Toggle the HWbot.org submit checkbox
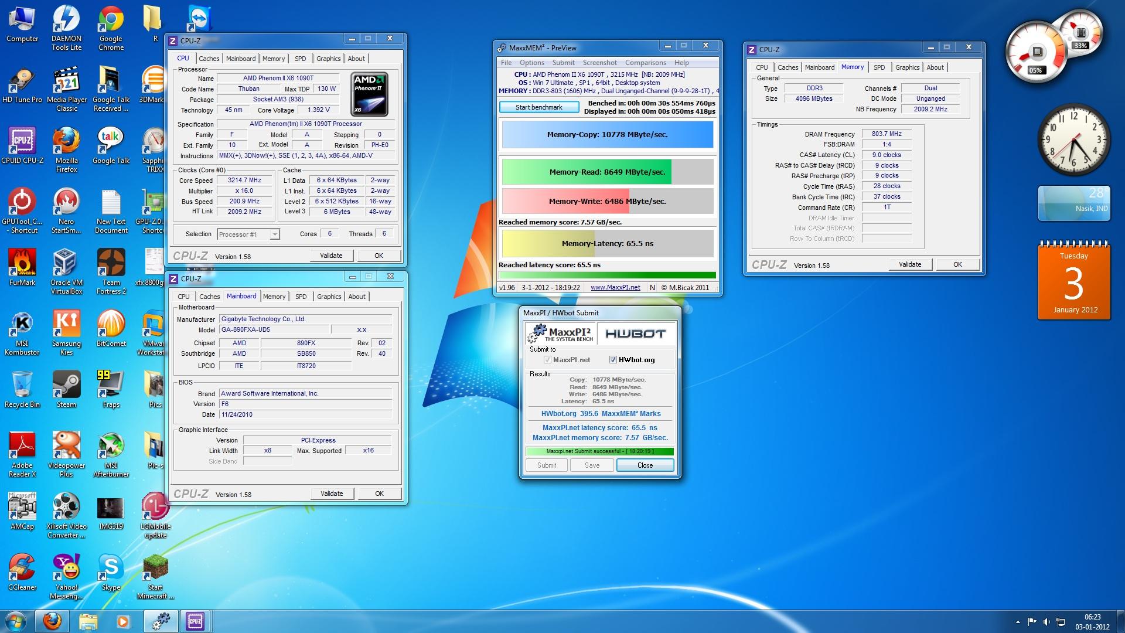Screen dimensions: 1125x633 (x=613, y=360)
